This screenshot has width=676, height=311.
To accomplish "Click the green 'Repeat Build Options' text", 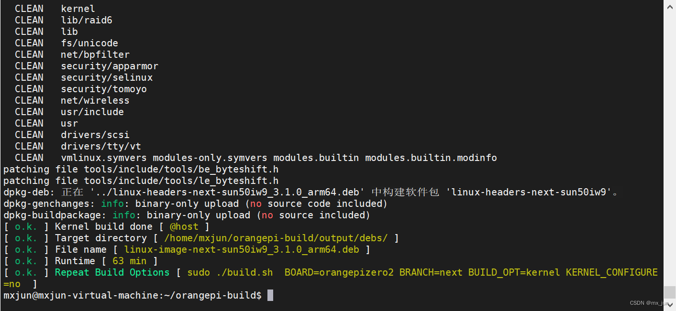I will tap(112, 272).
